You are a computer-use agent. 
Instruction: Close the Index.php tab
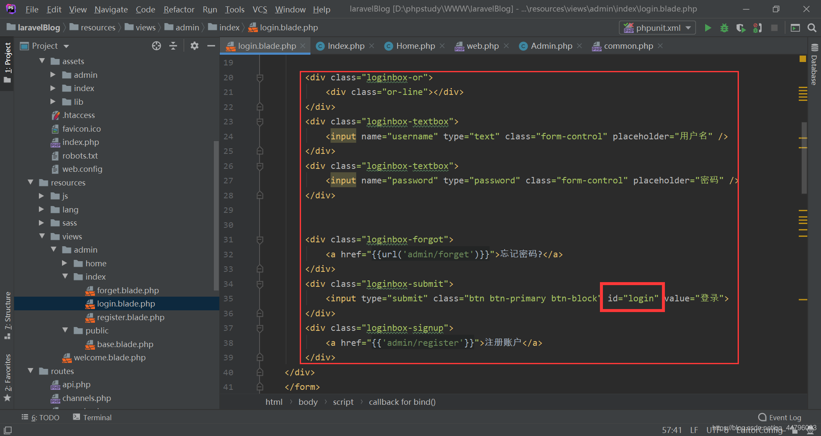pos(372,46)
